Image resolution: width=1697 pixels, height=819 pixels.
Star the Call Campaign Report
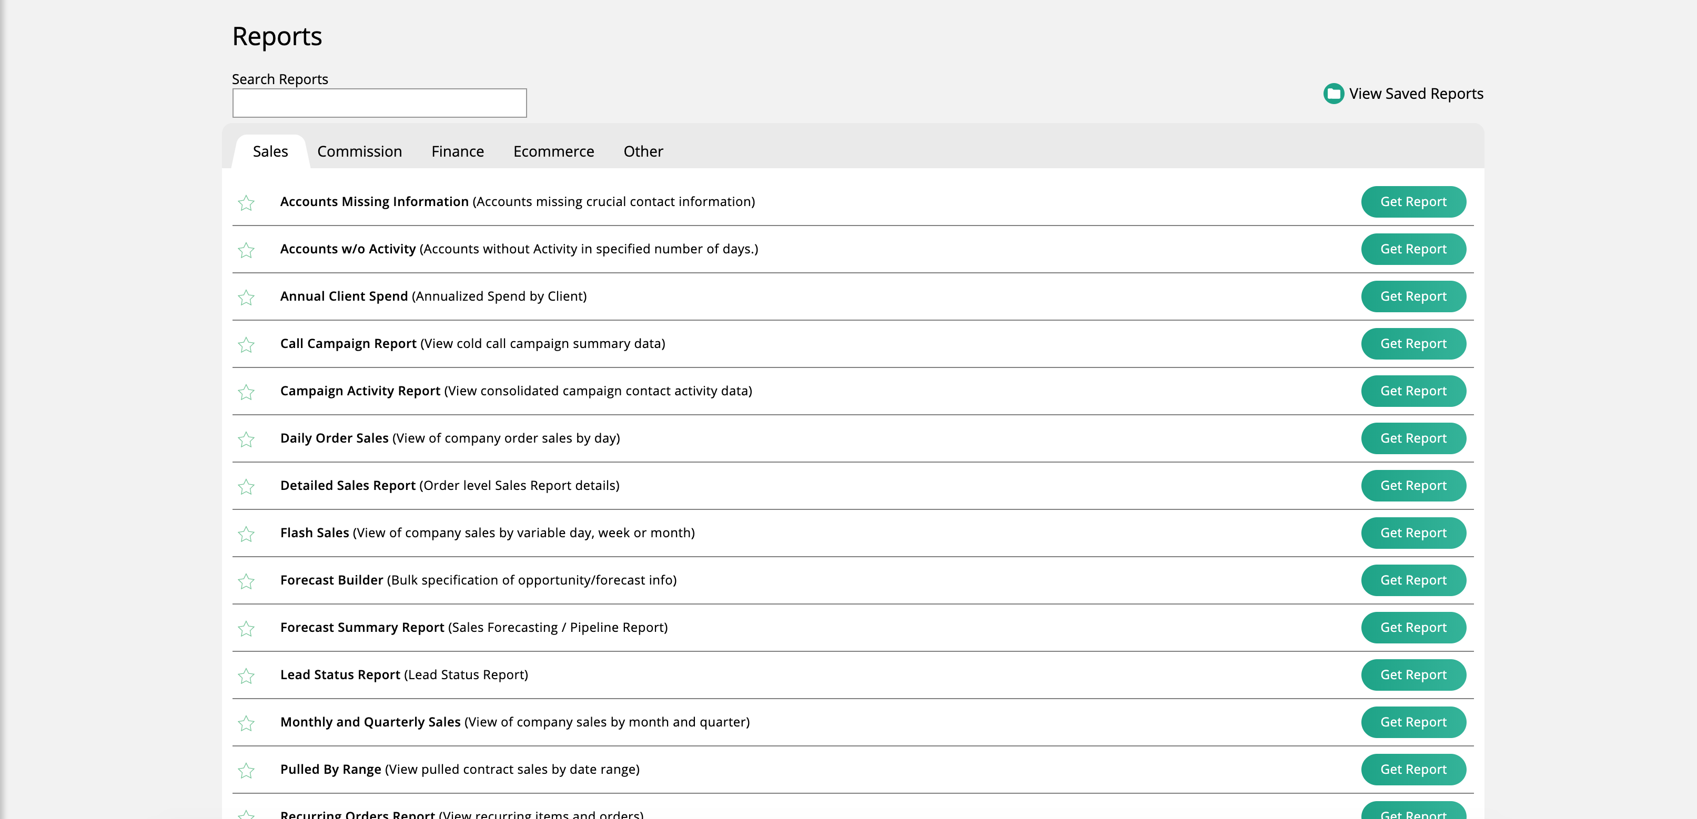click(246, 345)
